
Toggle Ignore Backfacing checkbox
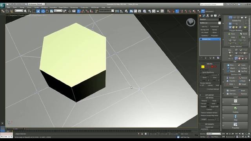coord(201,72)
